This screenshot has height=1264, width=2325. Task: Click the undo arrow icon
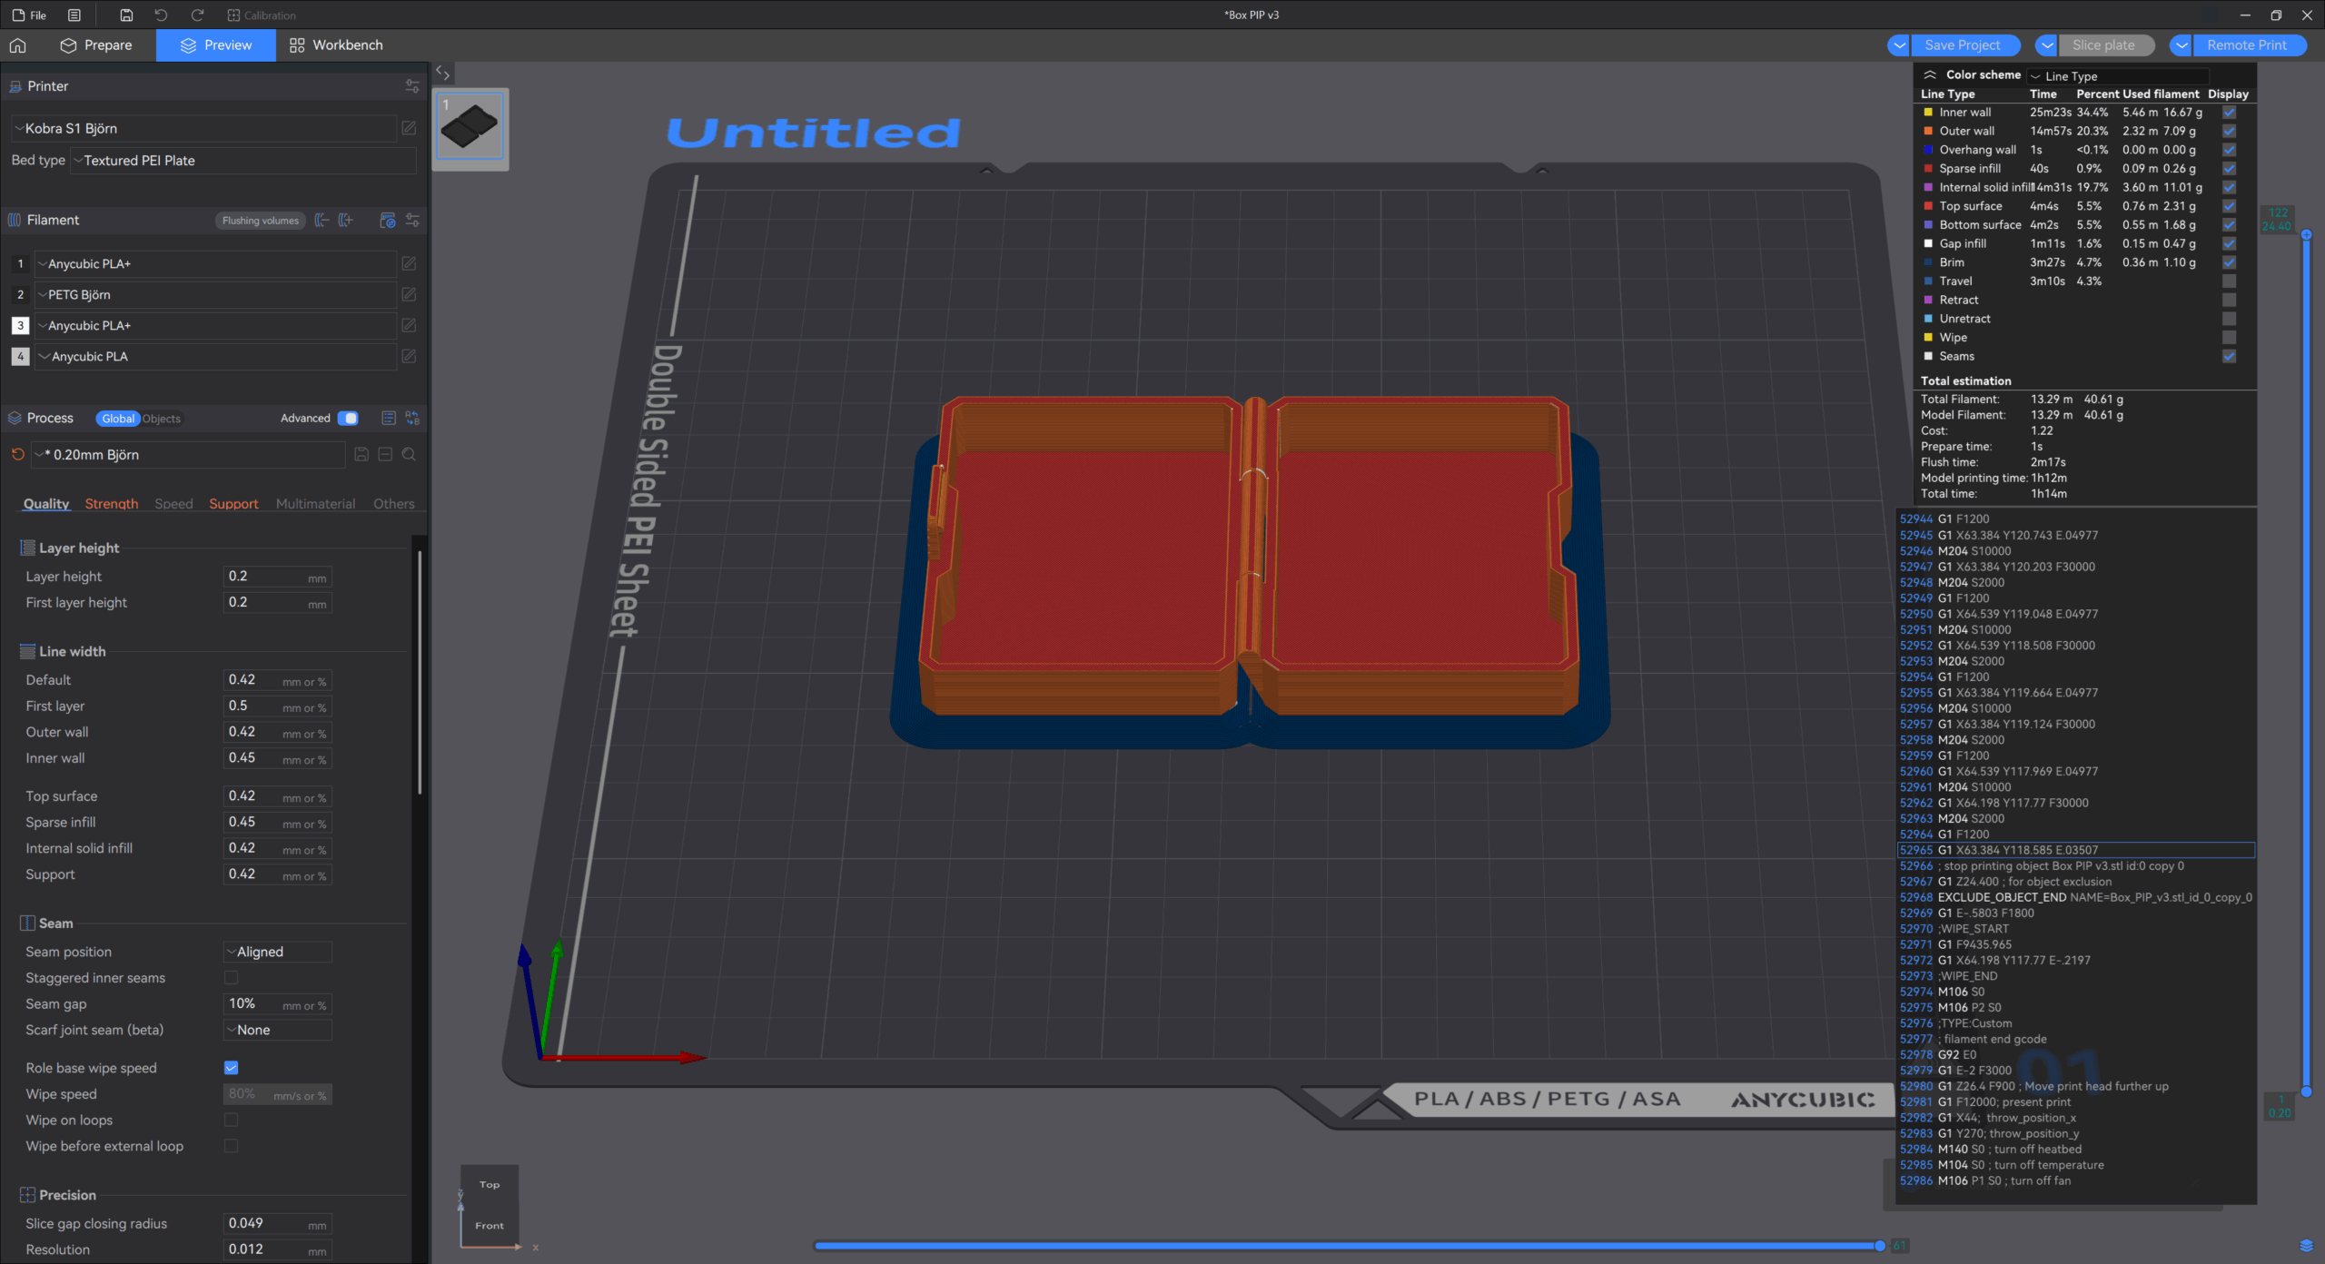(161, 15)
